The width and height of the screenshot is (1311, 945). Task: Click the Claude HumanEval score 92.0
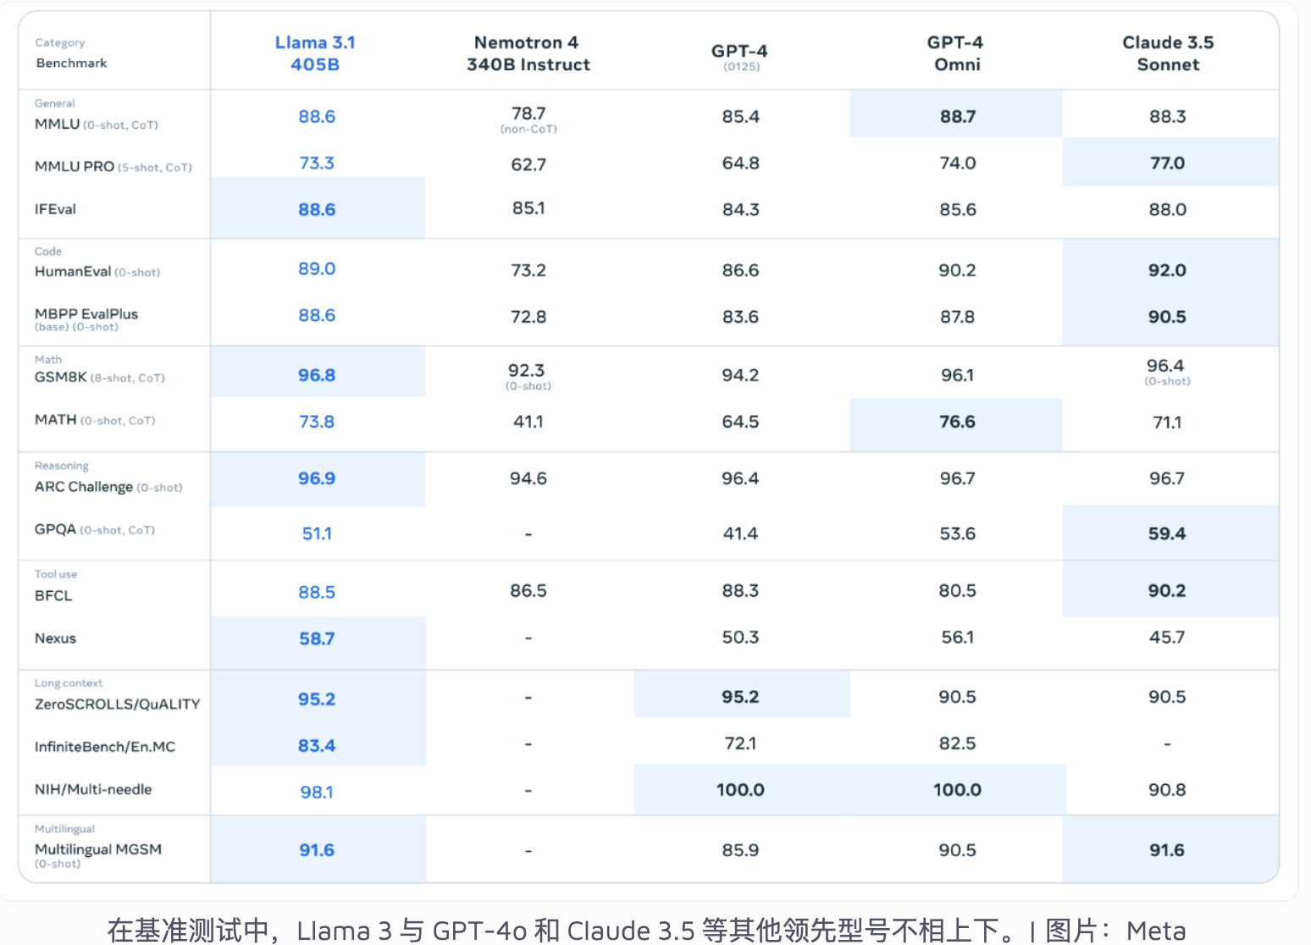[1167, 270]
